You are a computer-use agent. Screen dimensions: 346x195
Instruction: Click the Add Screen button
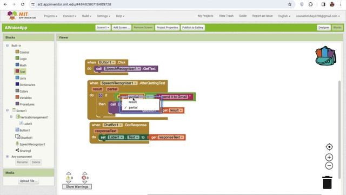121,28
